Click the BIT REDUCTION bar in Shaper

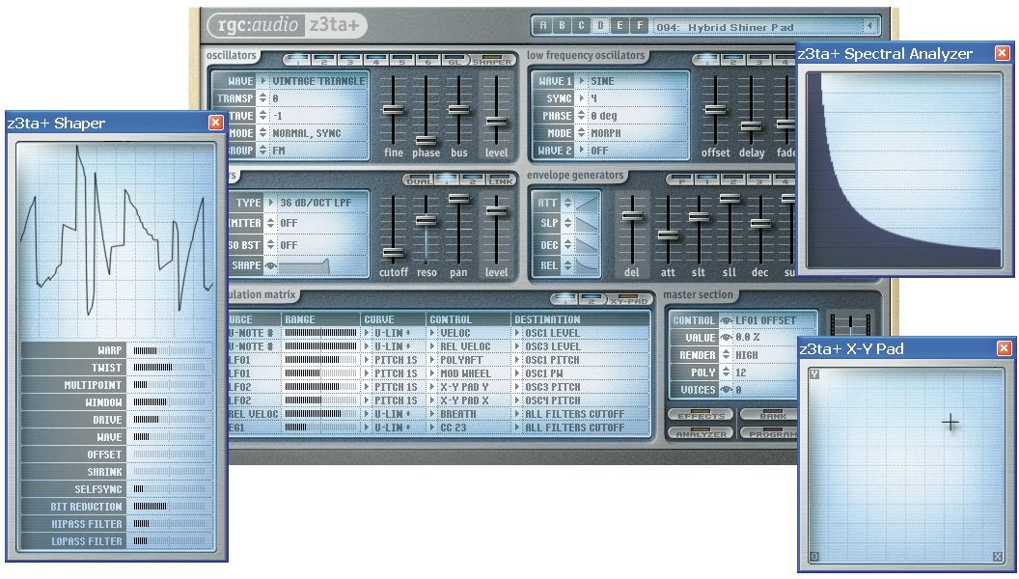[x=170, y=507]
